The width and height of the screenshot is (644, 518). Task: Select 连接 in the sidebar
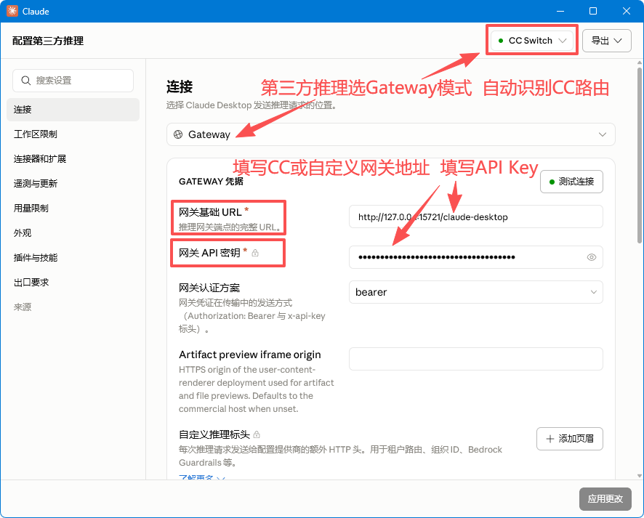tap(73, 110)
